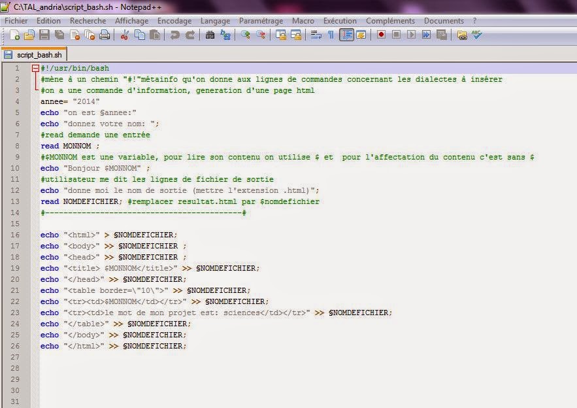
Task: Click the play recorded macro button
Action: (412, 35)
